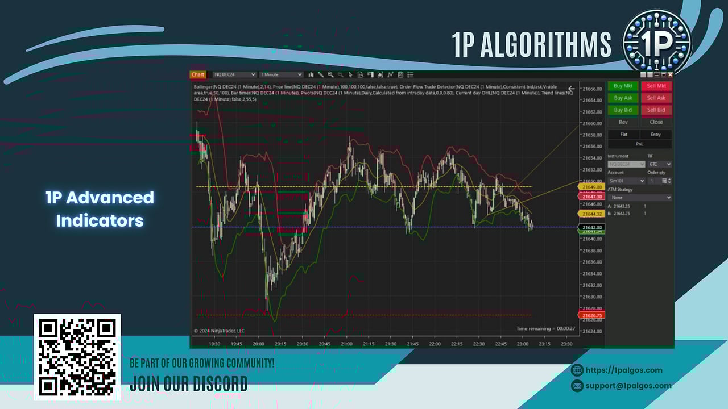Click the envelope icon beside support email
The width and height of the screenshot is (728, 409).
click(x=577, y=386)
